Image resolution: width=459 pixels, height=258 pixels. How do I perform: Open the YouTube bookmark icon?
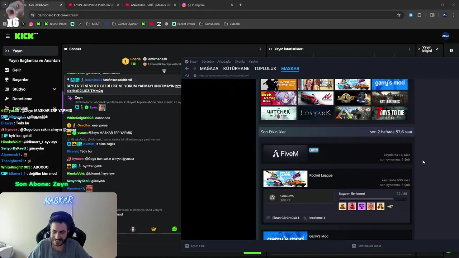click(x=151, y=24)
